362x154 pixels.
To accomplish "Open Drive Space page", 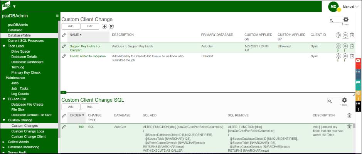I will (20, 51).
